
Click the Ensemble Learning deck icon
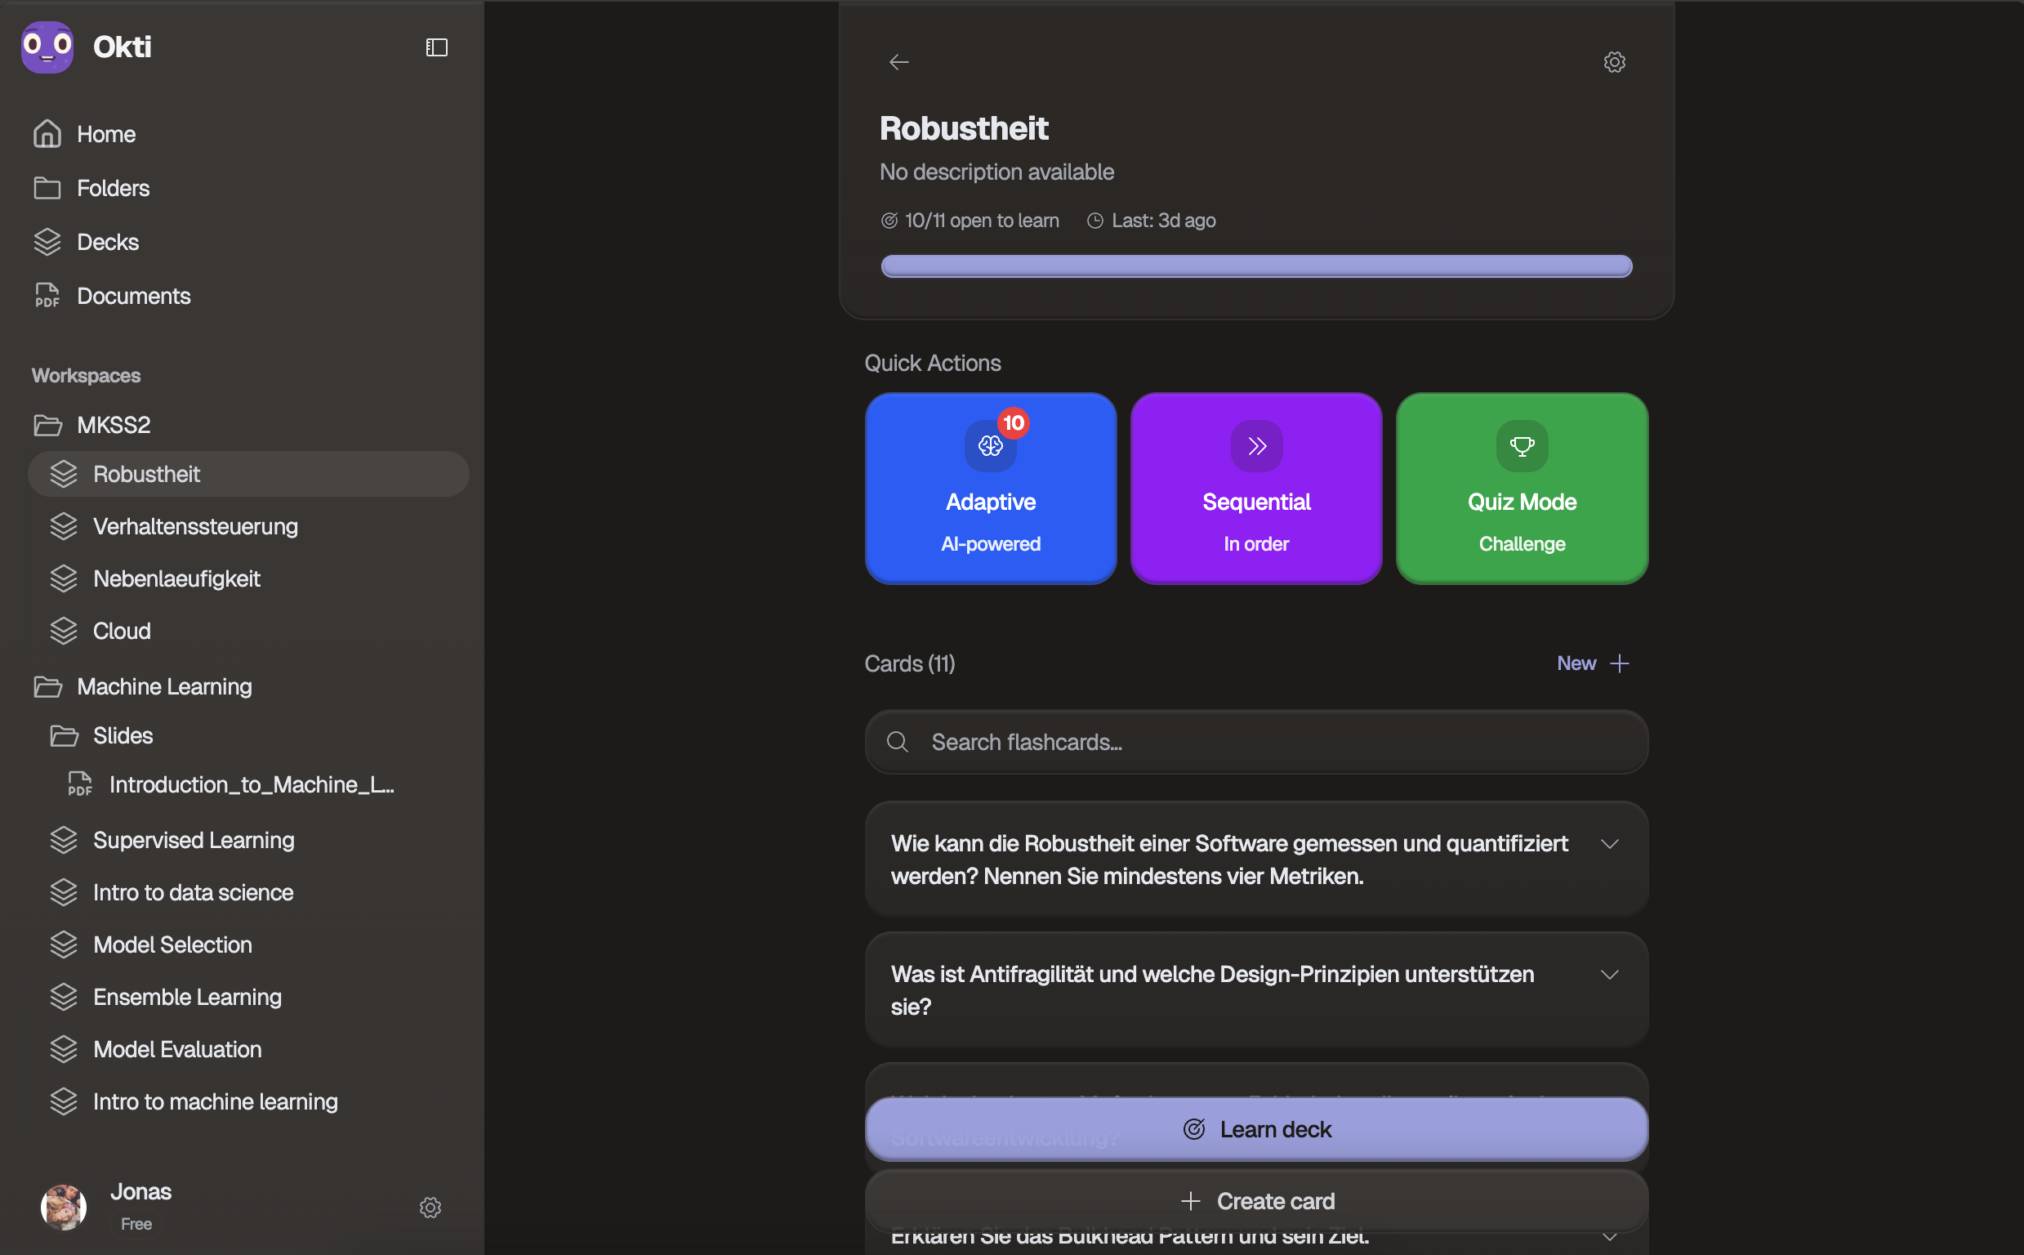pos(64,997)
